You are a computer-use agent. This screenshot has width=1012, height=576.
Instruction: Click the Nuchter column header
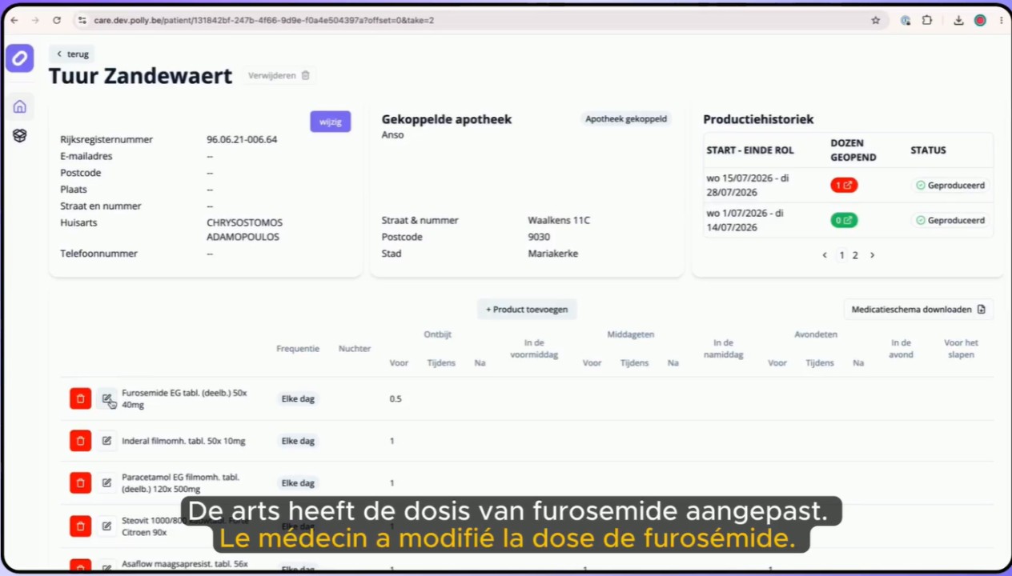tap(355, 349)
